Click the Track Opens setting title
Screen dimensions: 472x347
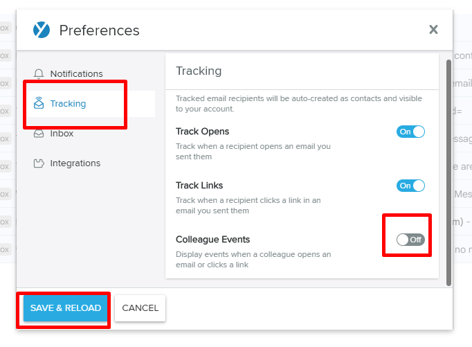coord(202,132)
